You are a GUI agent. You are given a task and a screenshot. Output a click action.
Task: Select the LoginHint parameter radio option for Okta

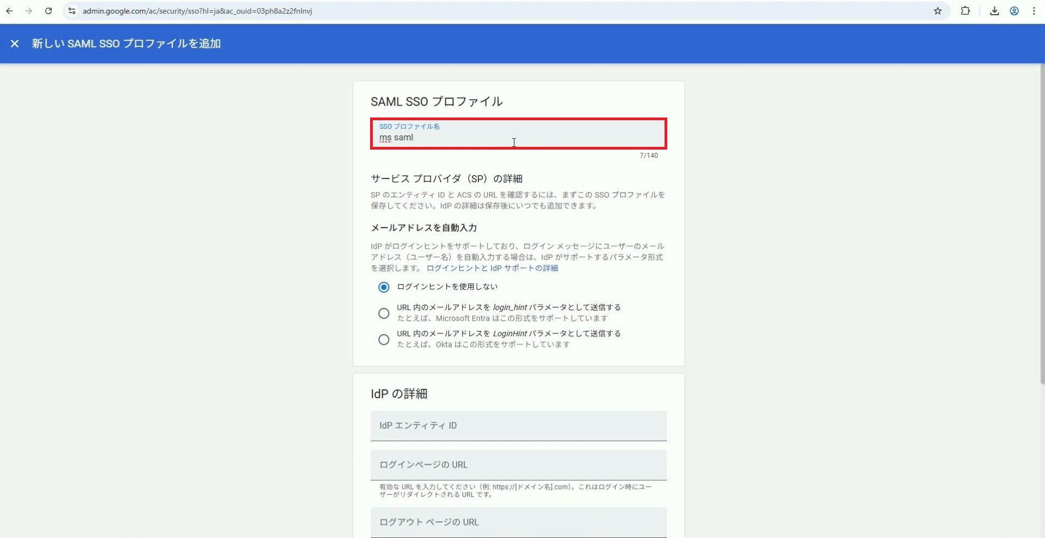point(384,339)
